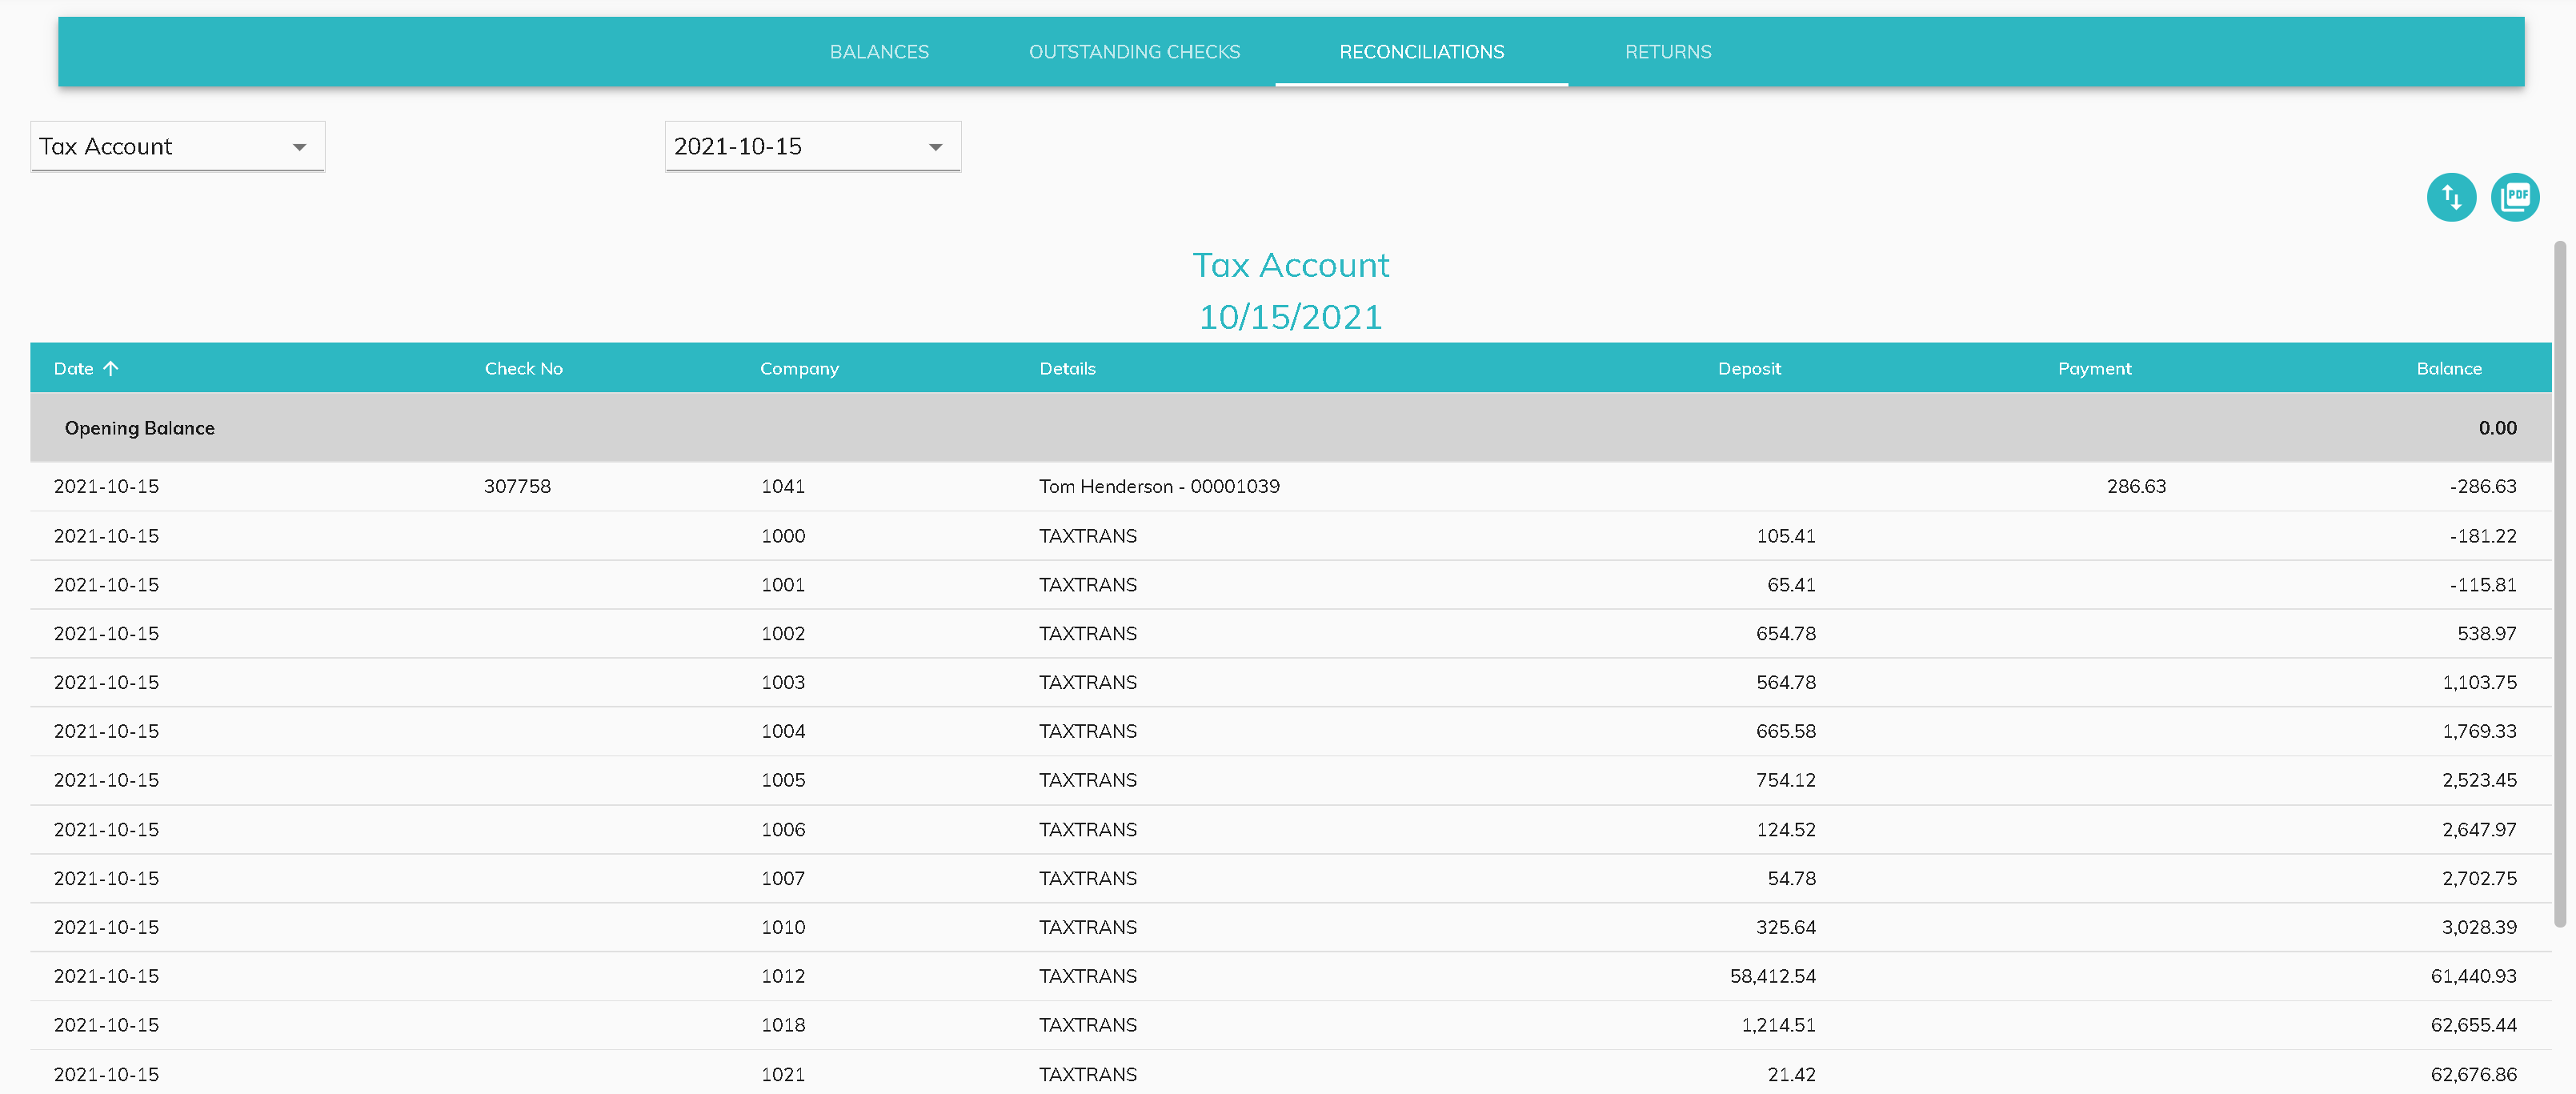This screenshot has height=1094, width=2576.
Task: Switch to the Balances tab
Action: 878,52
